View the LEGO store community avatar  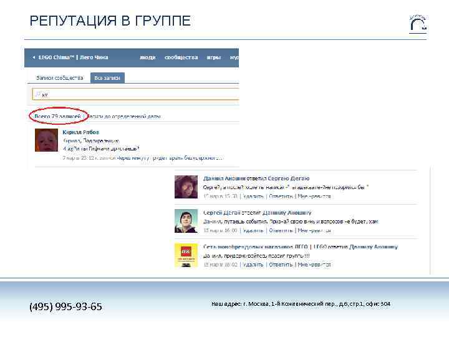point(186,255)
